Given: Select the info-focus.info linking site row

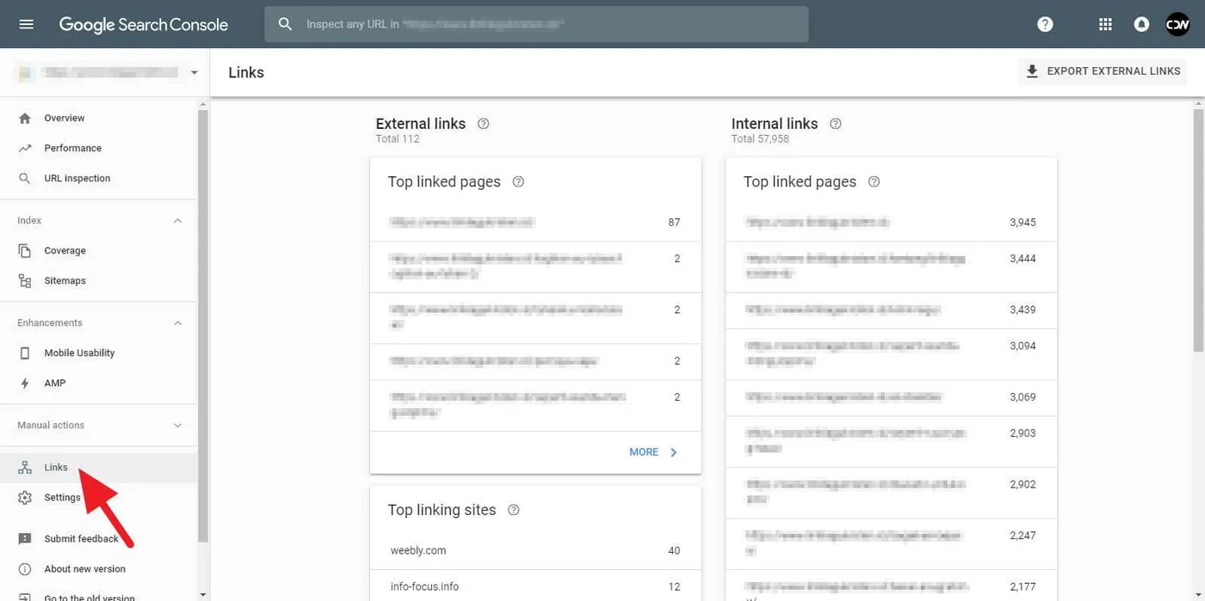Looking at the screenshot, I should click(x=535, y=586).
